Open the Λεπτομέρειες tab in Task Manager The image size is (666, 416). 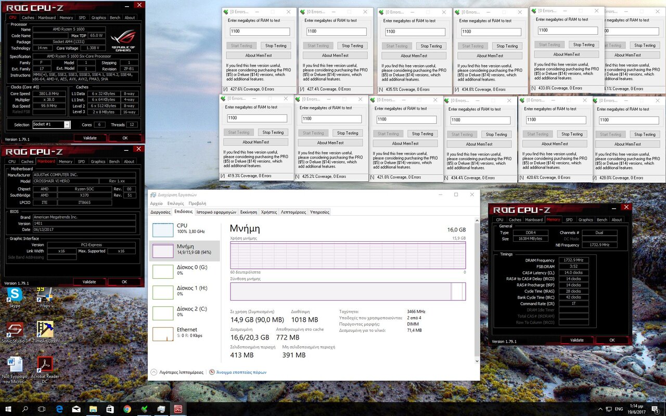click(293, 212)
